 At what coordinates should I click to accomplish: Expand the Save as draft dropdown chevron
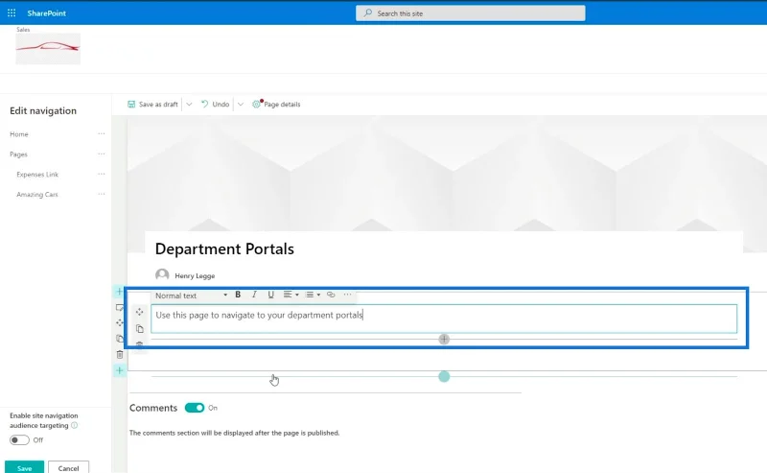click(189, 105)
